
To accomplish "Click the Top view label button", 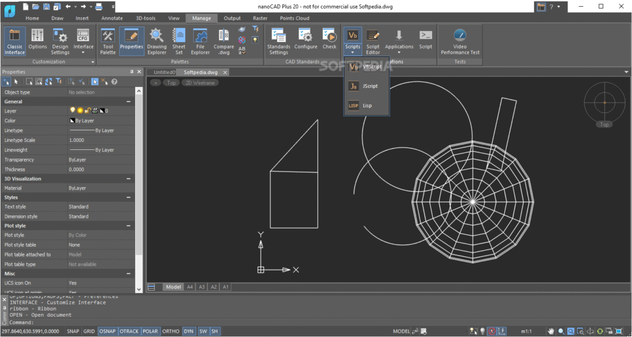I will tap(171, 83).
